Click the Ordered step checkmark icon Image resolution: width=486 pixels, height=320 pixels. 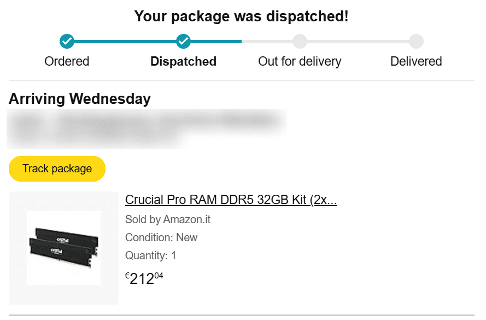[x=67, y=41]
